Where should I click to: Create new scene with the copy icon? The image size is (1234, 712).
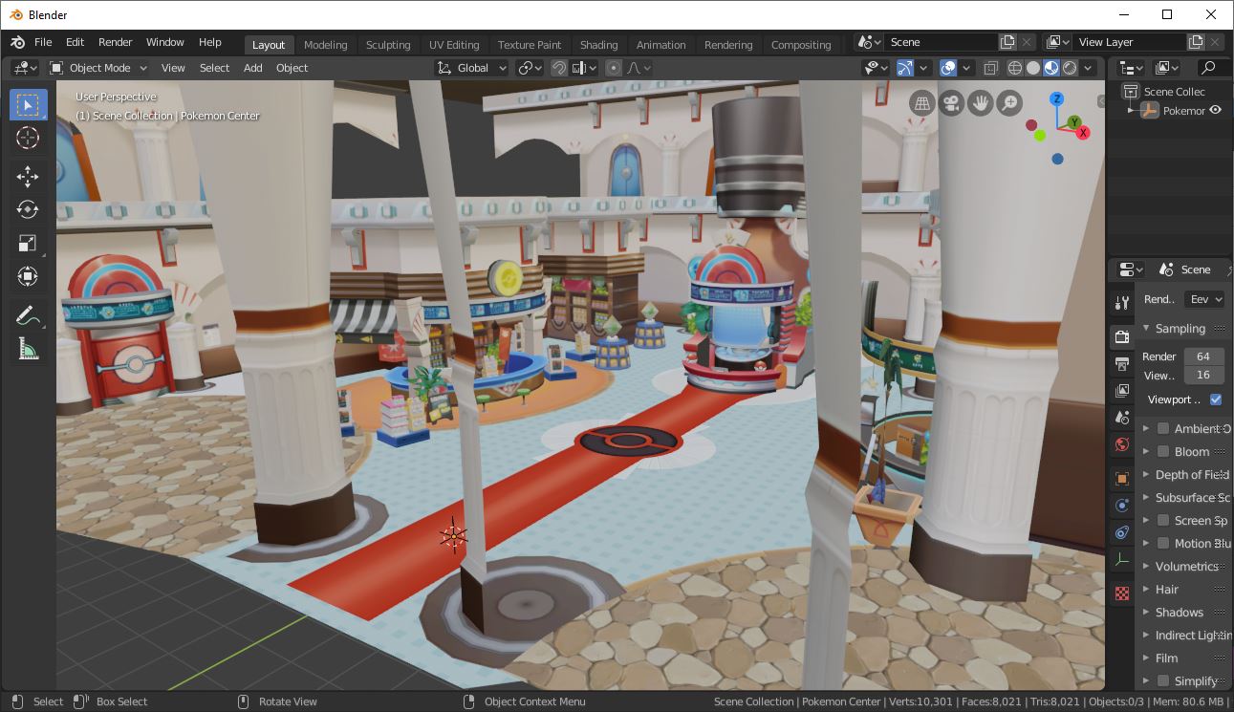coord(1007,42)
